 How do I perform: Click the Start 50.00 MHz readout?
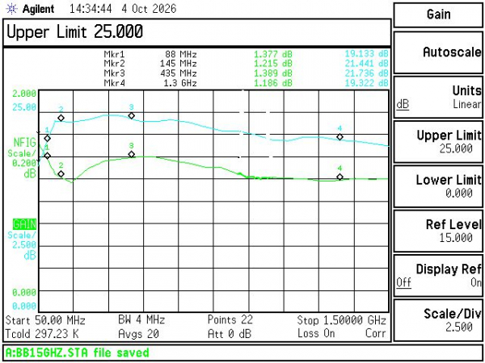point(45,320)
